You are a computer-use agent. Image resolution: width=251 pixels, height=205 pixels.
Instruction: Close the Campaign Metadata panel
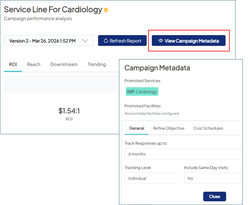215,197
